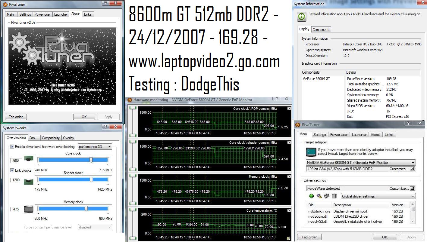Click OK in the RivaTuner Main window
The image size is (427, 242).
[x=385, y=237]
